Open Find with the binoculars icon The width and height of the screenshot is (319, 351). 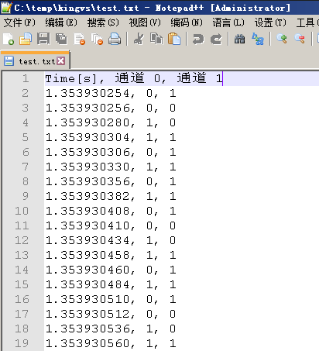click(239, 39)
